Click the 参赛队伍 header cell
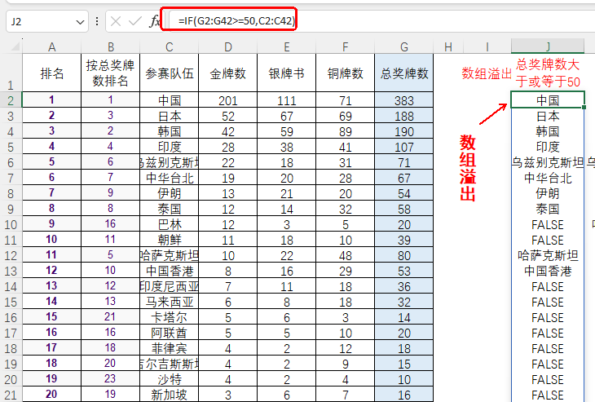 coord(170,73)
